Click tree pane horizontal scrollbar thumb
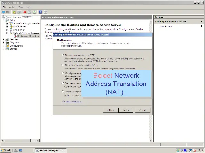This screenshot has width=205, height=153. pos(18,141)
